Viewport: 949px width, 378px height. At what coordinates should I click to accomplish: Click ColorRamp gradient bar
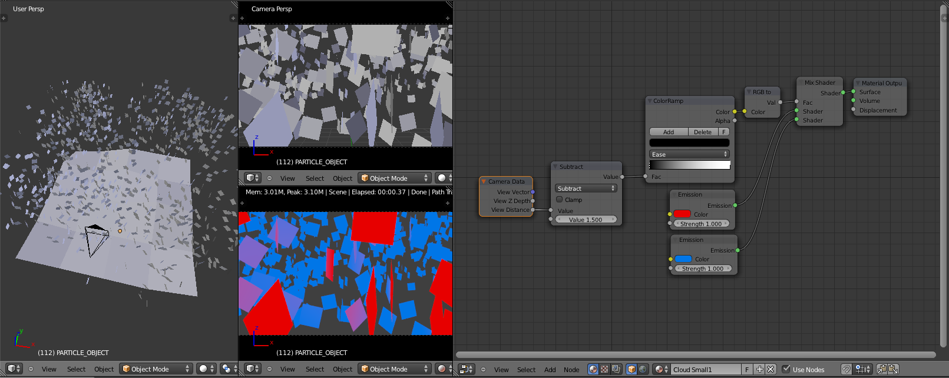689,165
